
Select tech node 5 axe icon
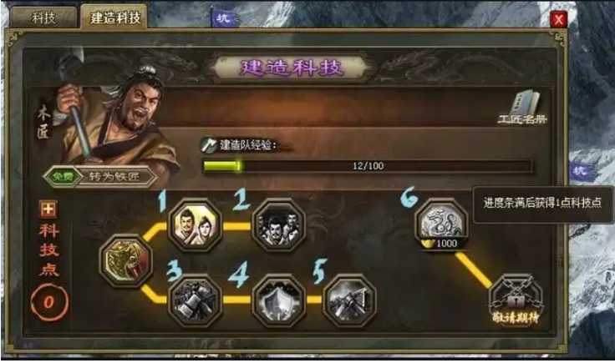(349, 300)
